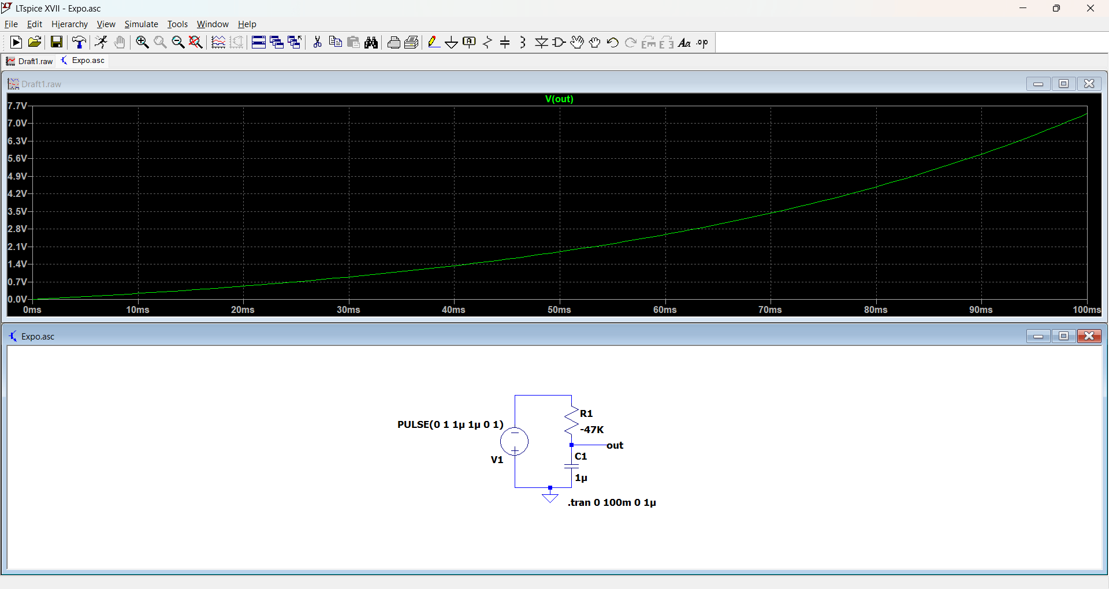Image resolution: width=1109 pixels, height=589 pixels.
Task: Select the Draw Wire pencil tool
Action: click(x=434, y=42)
